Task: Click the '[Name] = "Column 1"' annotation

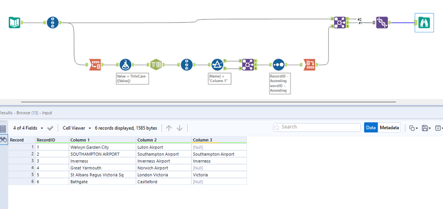Action: pyautogui.click(x=219, y=79)
